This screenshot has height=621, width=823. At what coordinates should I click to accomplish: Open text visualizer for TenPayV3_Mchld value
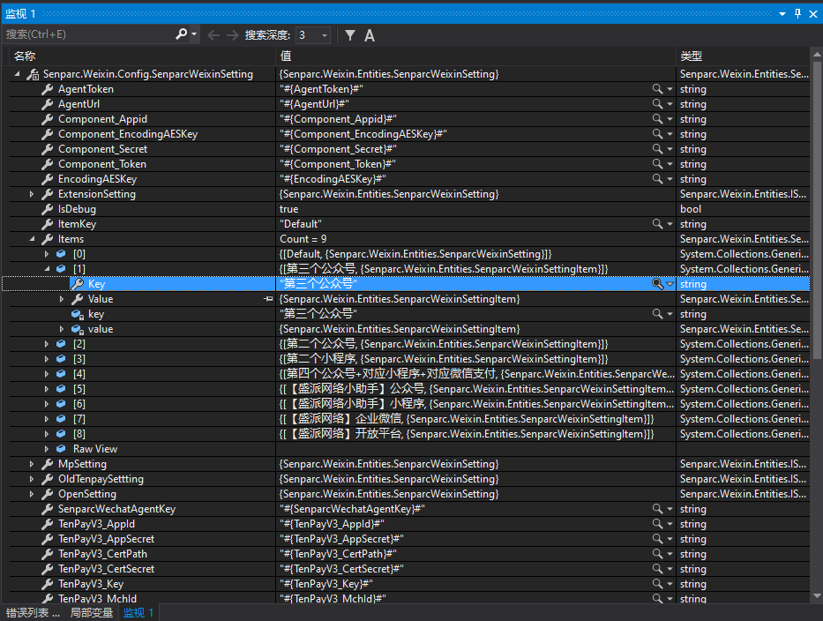[x=657, y=598]
